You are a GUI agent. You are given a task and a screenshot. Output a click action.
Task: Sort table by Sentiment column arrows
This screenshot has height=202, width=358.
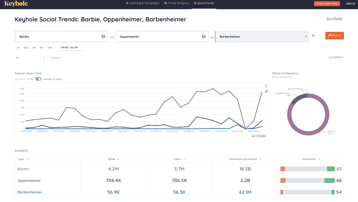pyautogui.click(x=319, y=159)
